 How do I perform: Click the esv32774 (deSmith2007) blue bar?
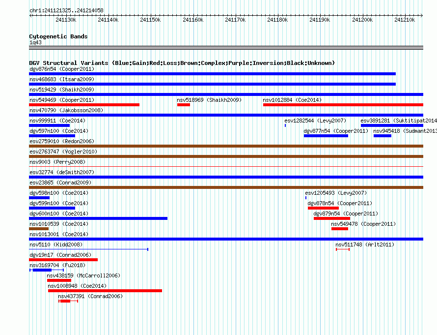(x=226, y=177)
